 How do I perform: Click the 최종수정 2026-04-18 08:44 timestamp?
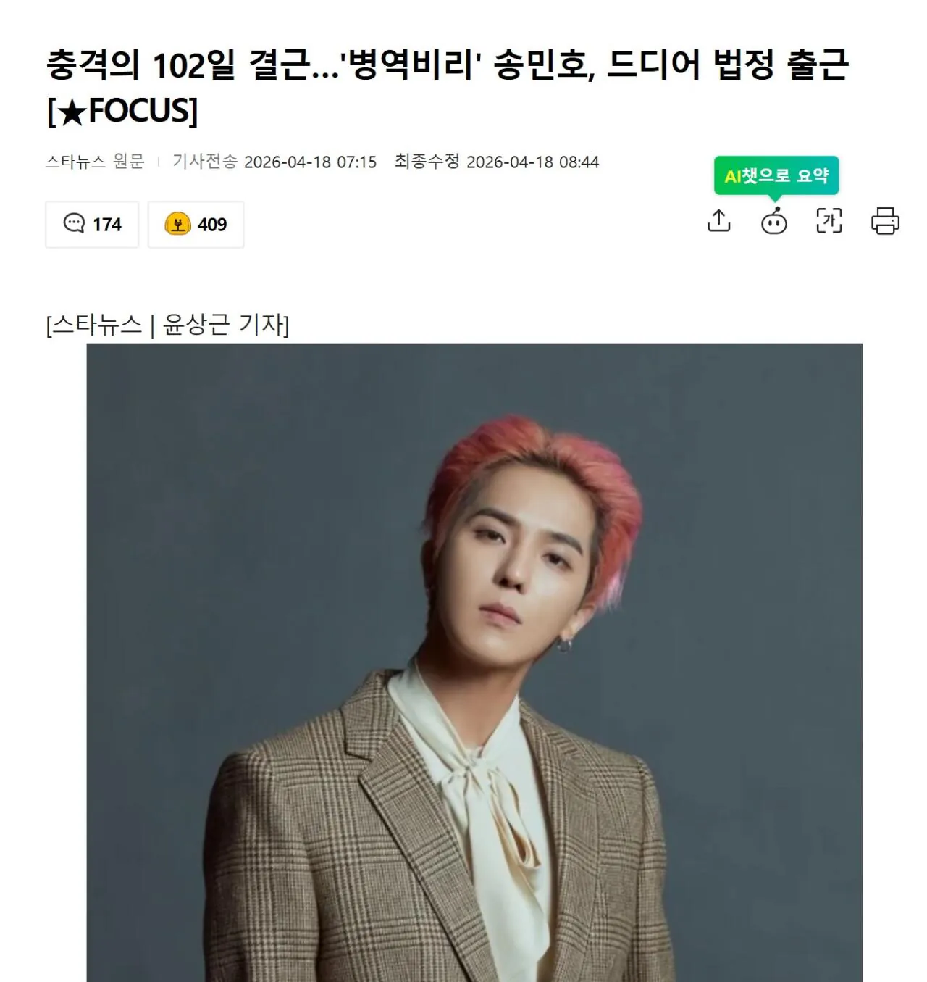tap(497, 162)
